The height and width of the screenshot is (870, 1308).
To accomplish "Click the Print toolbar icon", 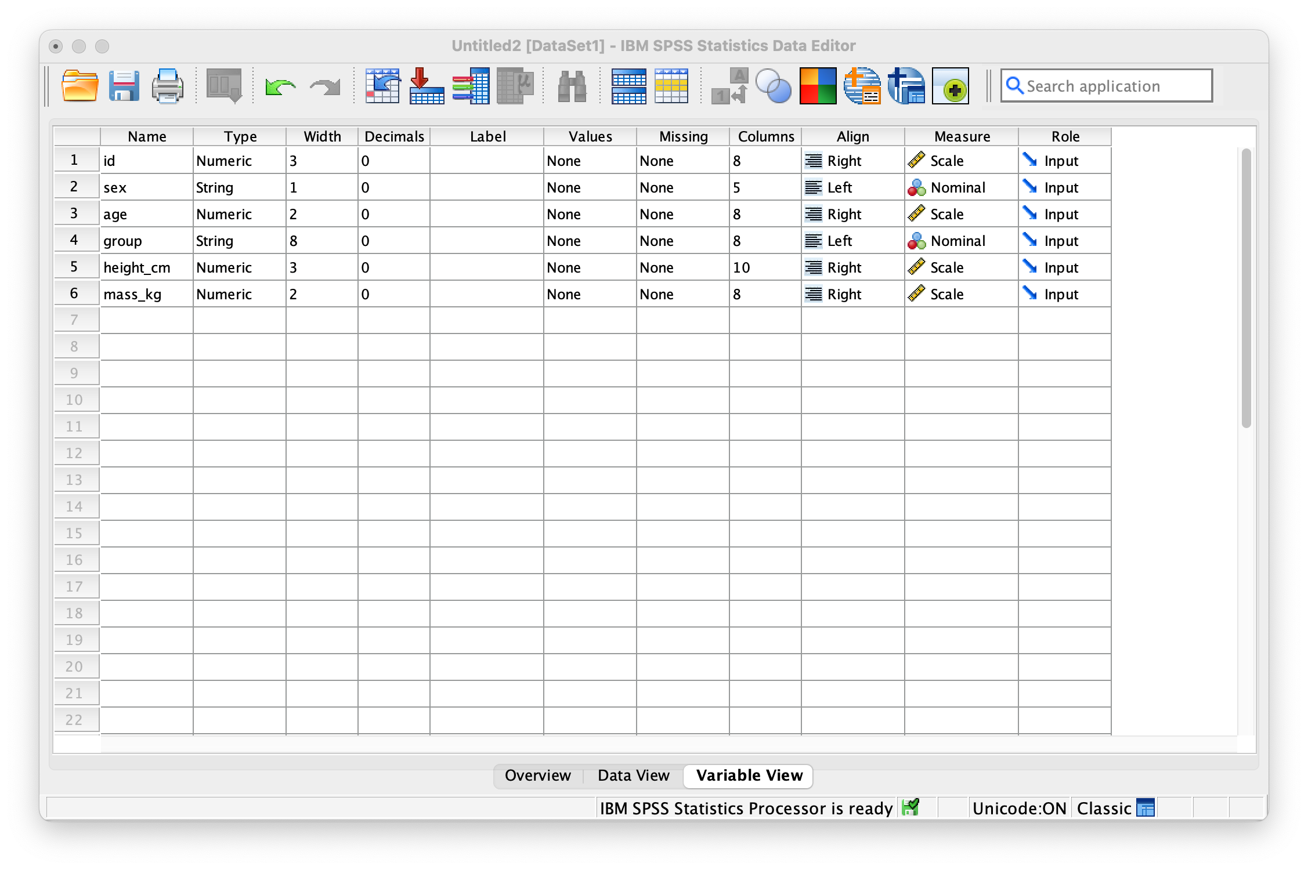I will 168,86.
